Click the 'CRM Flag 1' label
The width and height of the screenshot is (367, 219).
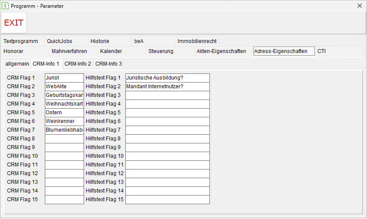21,78
